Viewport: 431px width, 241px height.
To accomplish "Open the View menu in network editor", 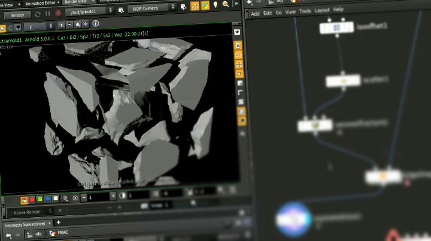I will [x=290, y=12].
